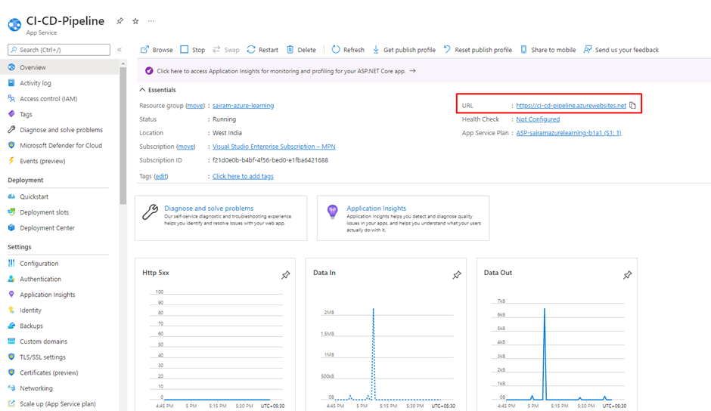Open sairam-azure-learning resource group link

click(x=243, y=106)
